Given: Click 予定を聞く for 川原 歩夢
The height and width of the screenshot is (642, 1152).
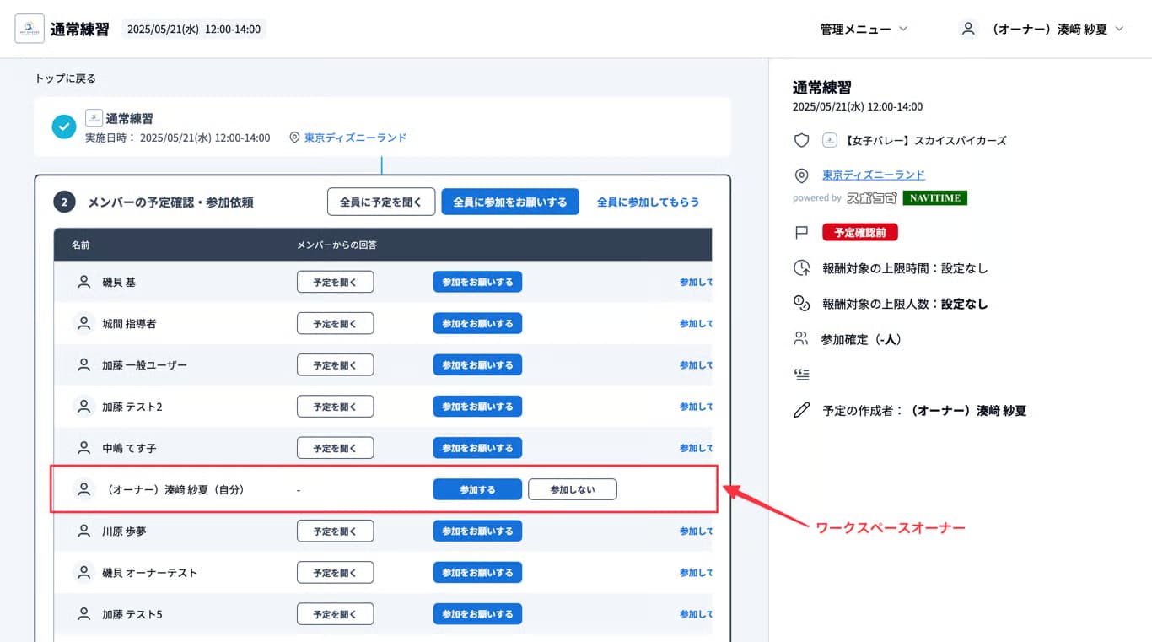Looking at the screenshot, I should (335, 531).
